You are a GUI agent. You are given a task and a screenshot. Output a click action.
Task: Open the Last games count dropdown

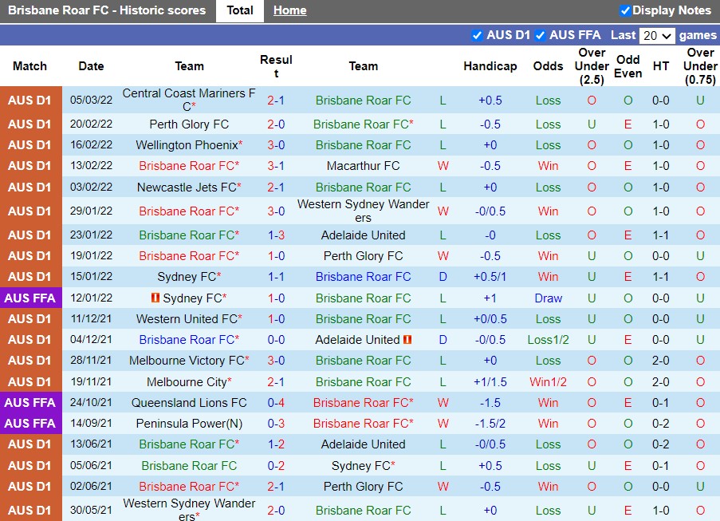657,35
